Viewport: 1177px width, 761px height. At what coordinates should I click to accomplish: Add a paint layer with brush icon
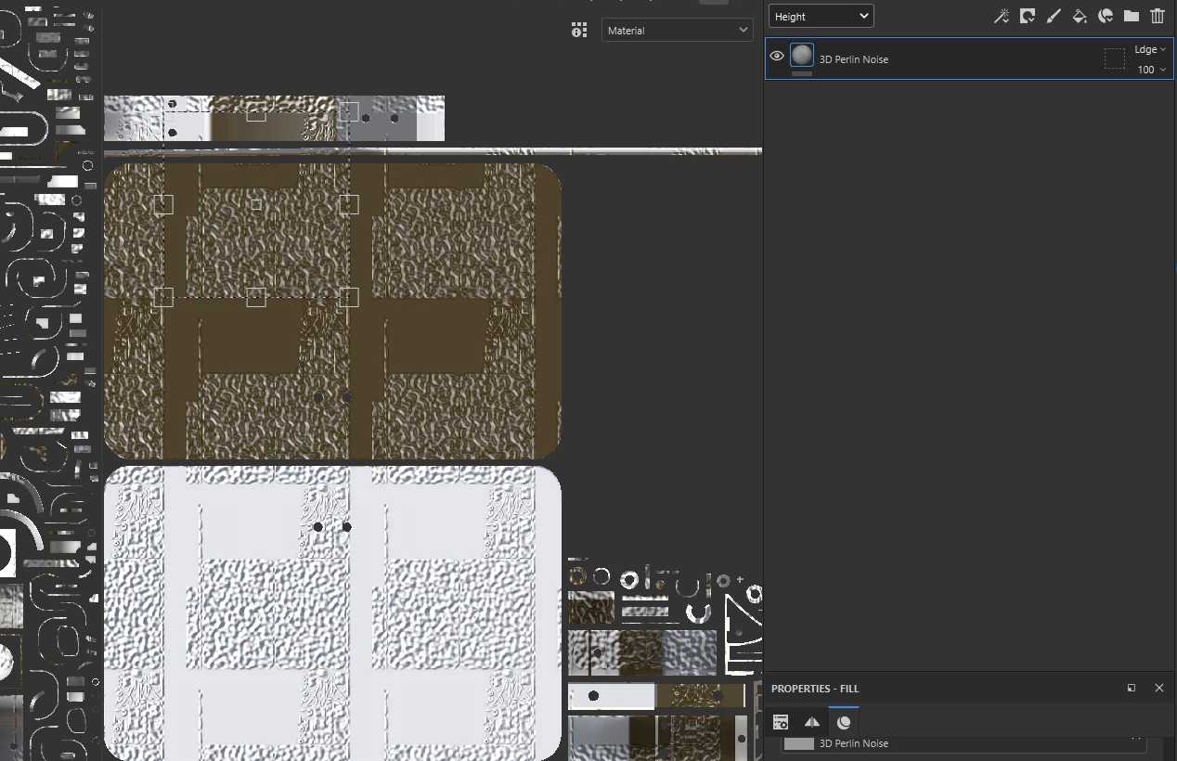1054,16
